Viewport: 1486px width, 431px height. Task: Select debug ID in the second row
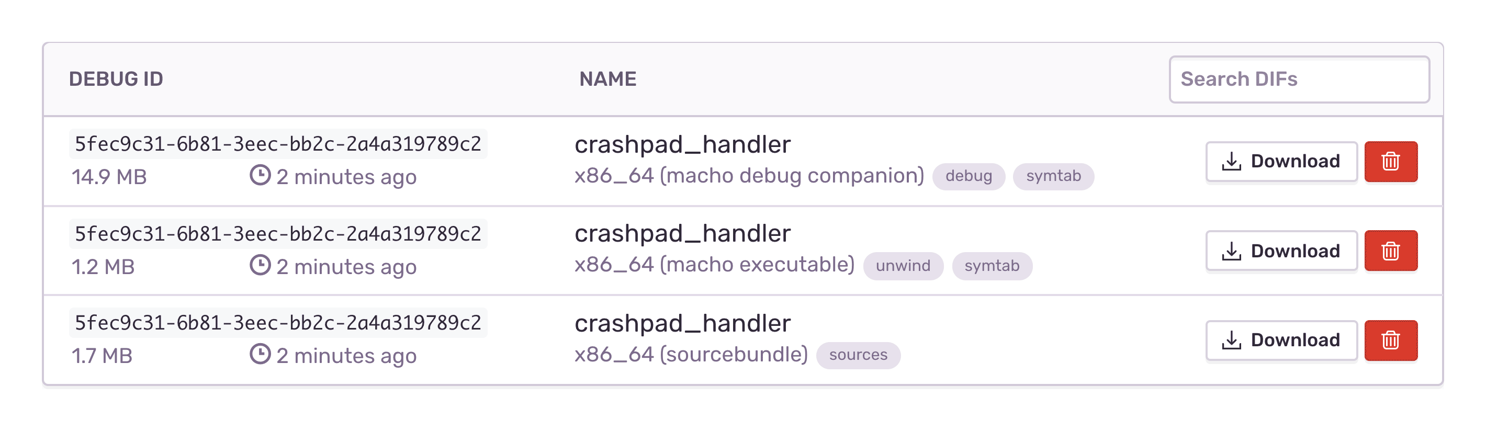point(278,234)
